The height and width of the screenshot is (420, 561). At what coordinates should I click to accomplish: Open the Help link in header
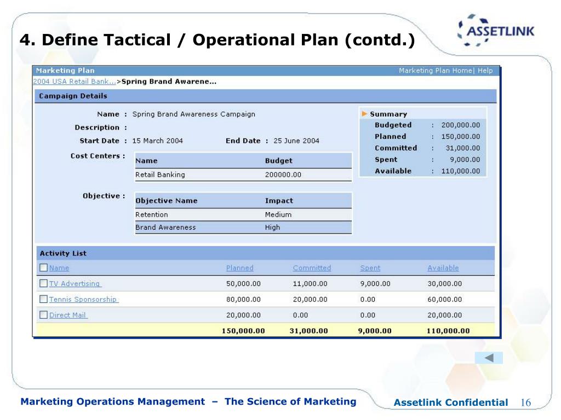click(x=485, y=71)
